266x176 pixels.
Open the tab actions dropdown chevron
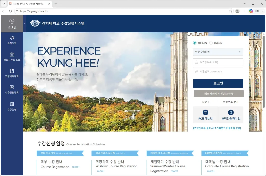coord(4,4)
